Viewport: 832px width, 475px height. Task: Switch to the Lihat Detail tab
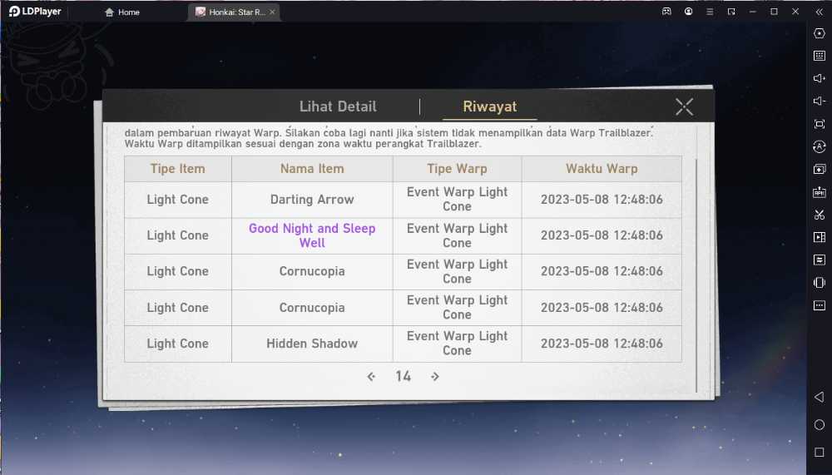click(x=338, y=106)
